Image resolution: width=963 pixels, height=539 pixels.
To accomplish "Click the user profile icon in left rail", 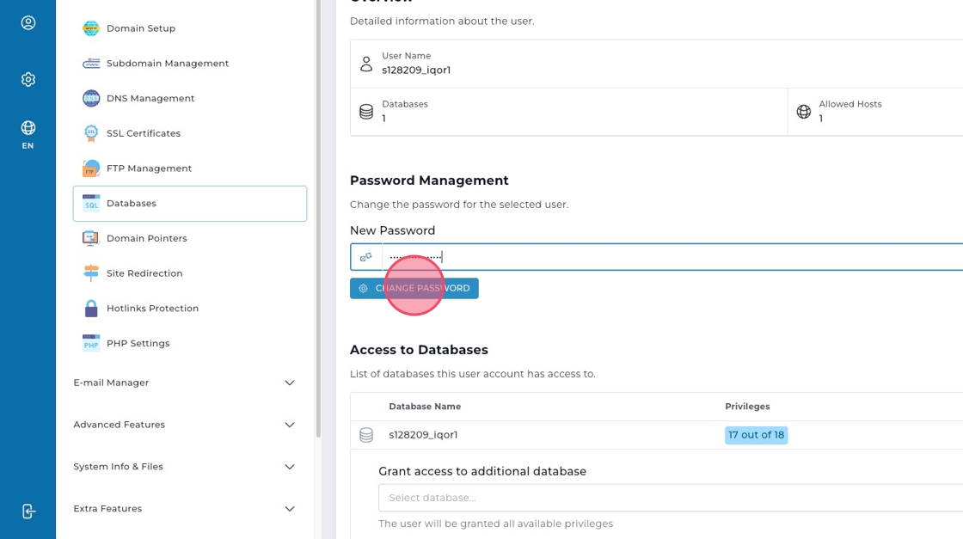I will coord(28,23).
